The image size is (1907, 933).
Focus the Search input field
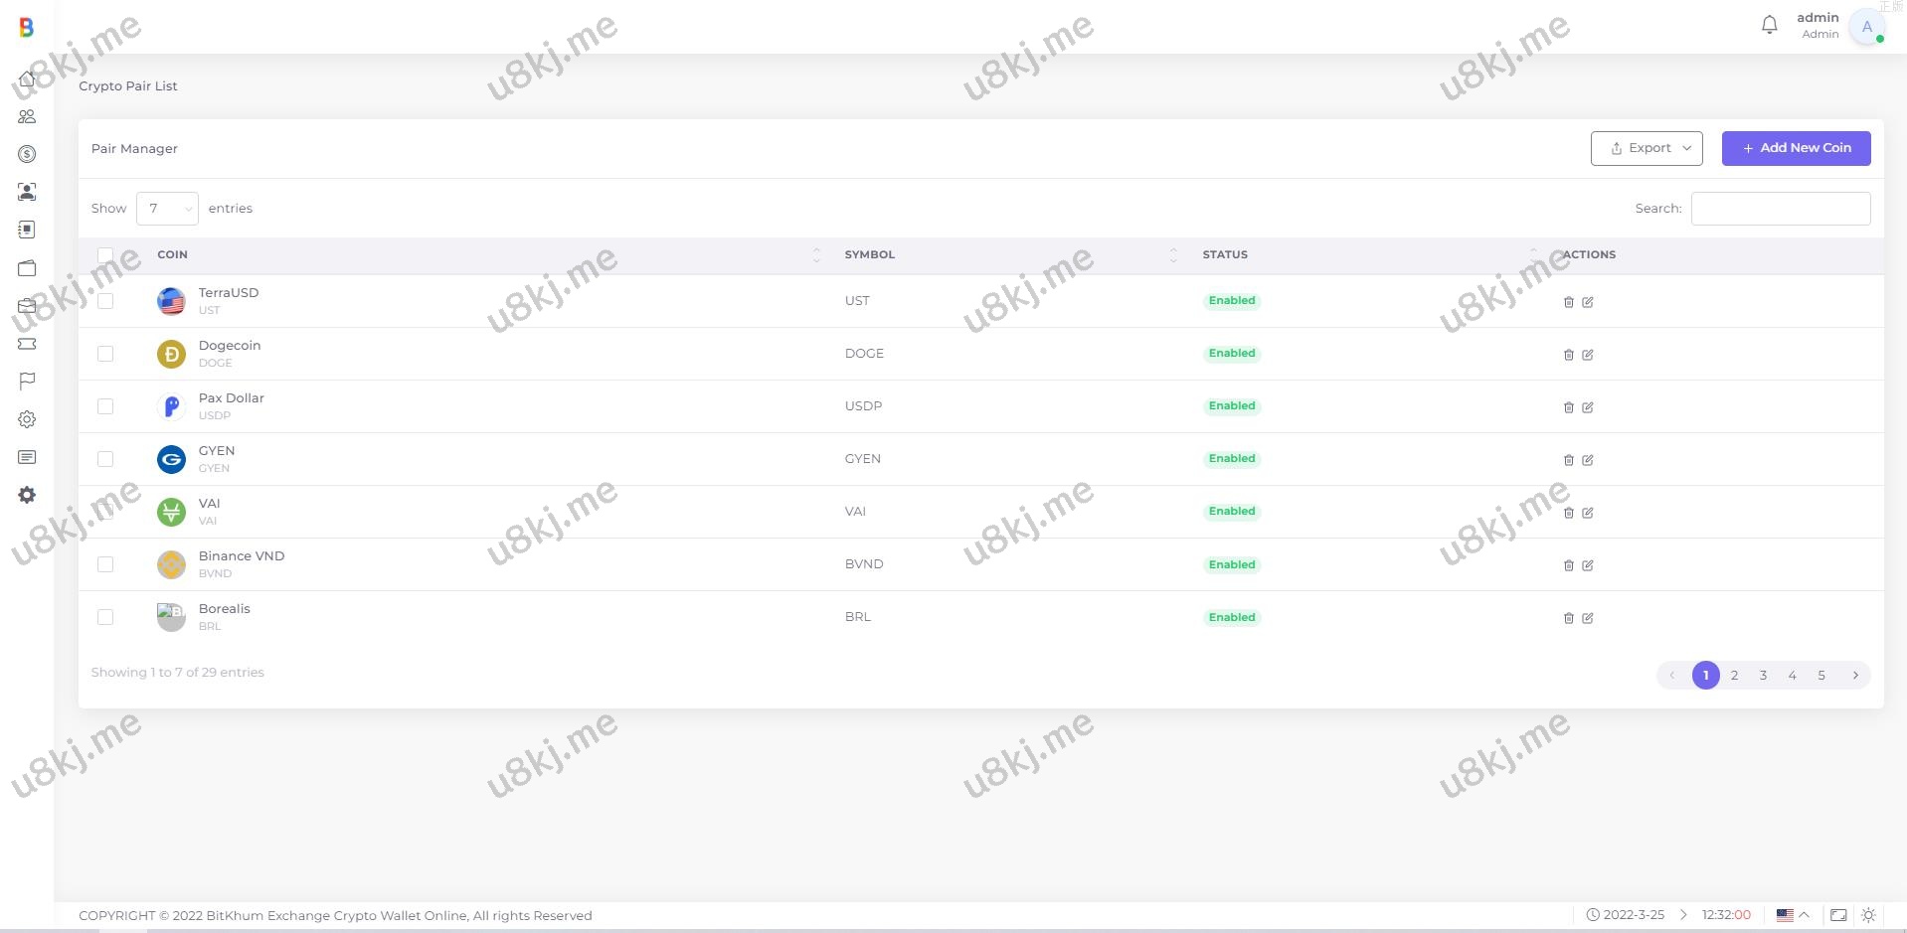(1780, 209)
